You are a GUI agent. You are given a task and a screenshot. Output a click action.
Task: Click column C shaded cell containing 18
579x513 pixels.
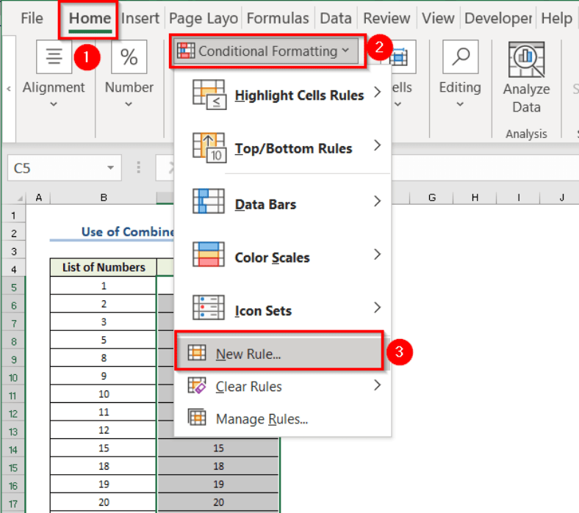[x=218, y=466]
